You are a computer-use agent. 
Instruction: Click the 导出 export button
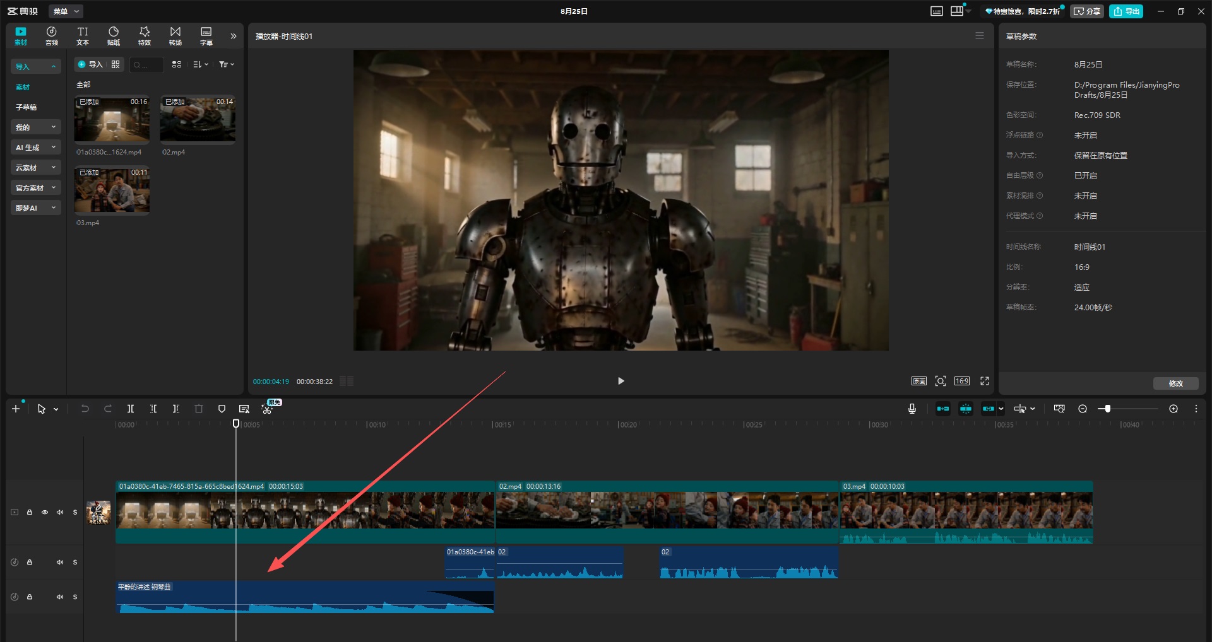pos(1126,11)
